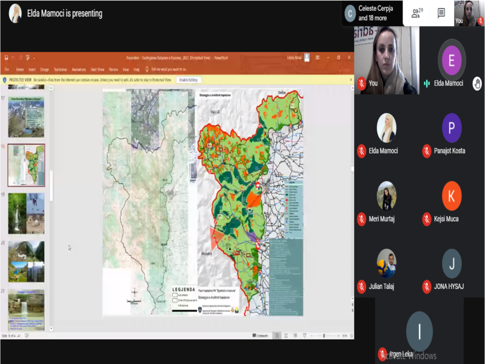
Task: Click the muted mic icon beside Kejsi Muca
Action: (x=427, y=219)
